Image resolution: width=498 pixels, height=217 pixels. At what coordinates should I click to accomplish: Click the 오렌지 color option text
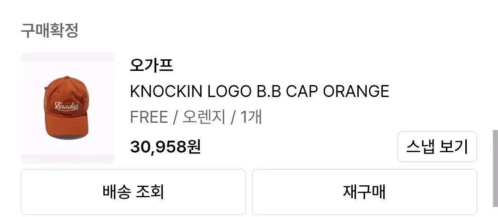pos(204,117)
